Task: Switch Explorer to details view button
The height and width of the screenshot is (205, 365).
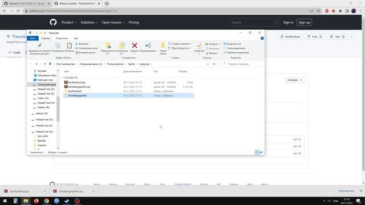Action: point(257,153)
